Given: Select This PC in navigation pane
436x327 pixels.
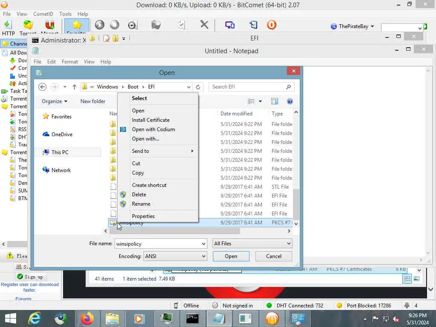Looking at the screenshot, I should coord(60,152).
